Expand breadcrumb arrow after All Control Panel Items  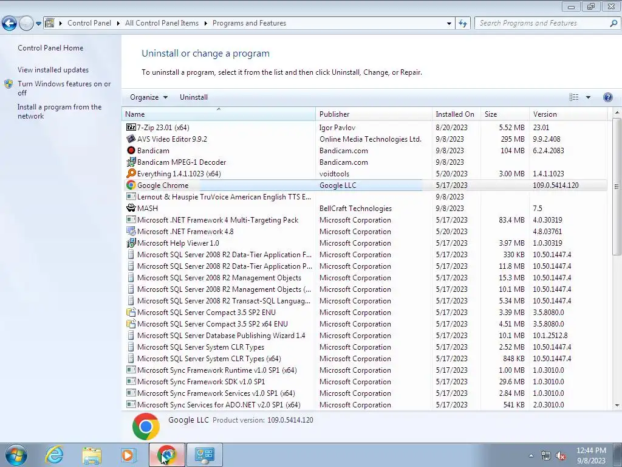205,23
